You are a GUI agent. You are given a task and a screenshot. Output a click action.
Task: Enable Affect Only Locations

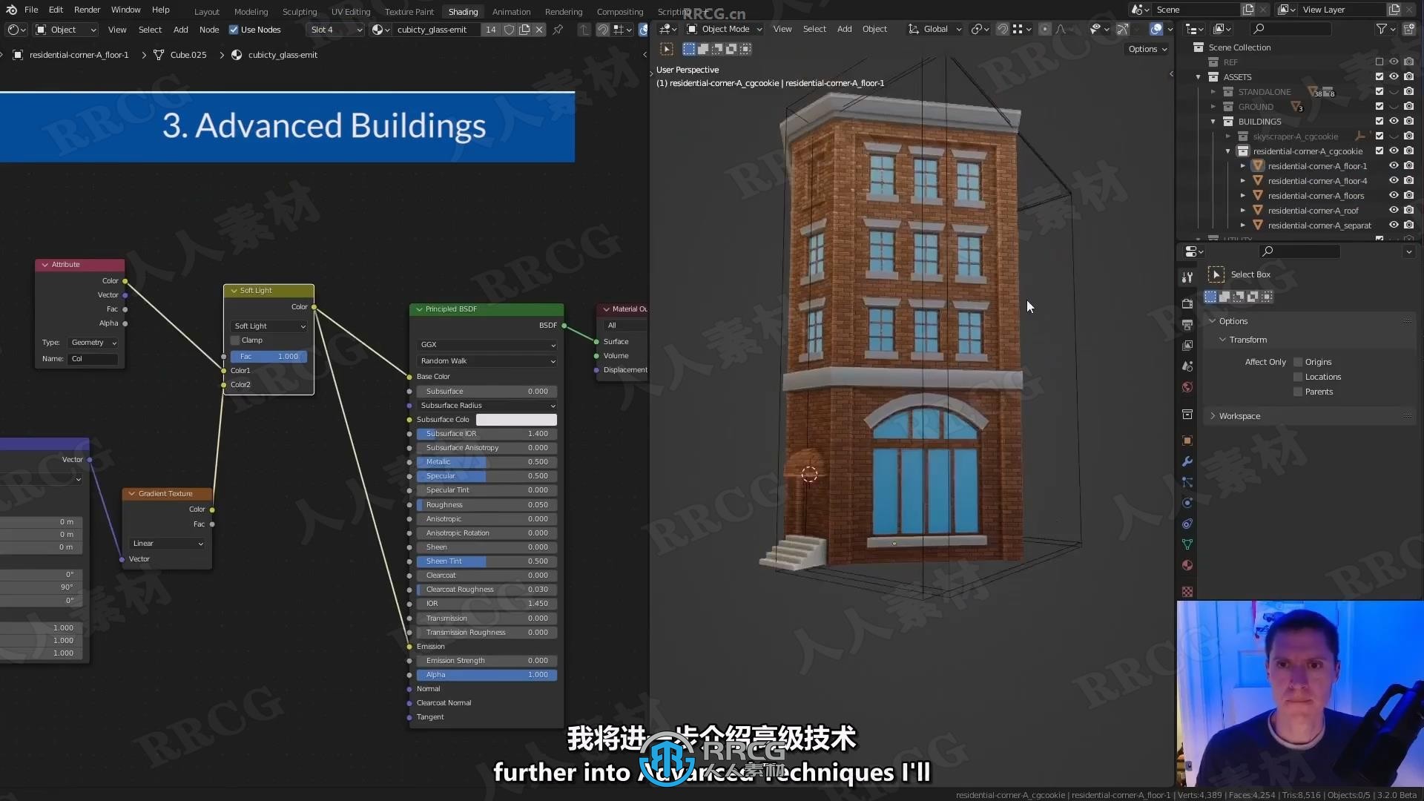pos(1298,377)
